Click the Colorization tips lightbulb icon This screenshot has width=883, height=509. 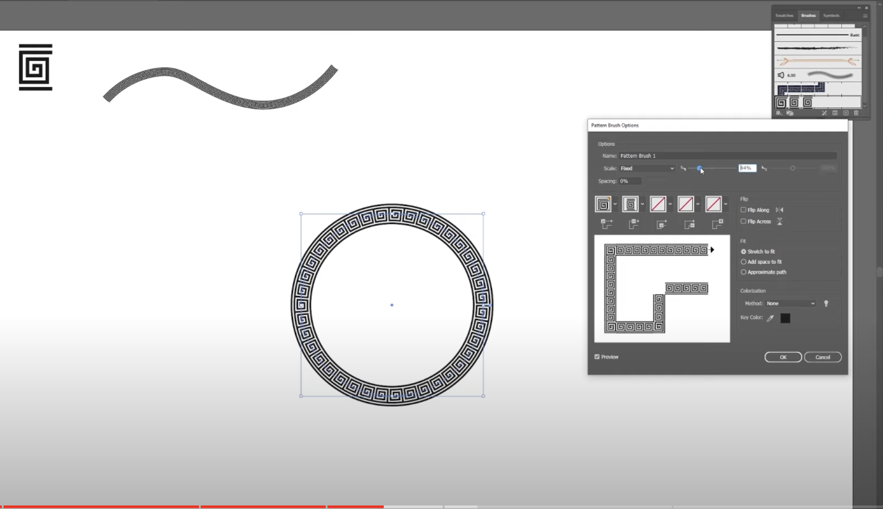tap(826, 303)
